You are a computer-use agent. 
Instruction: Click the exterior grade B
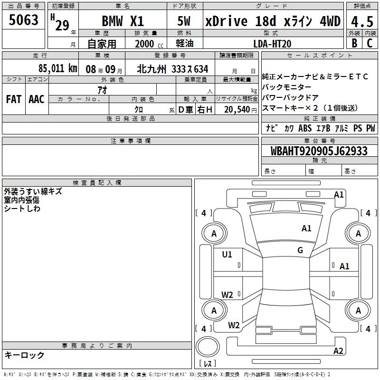(354, 43)
